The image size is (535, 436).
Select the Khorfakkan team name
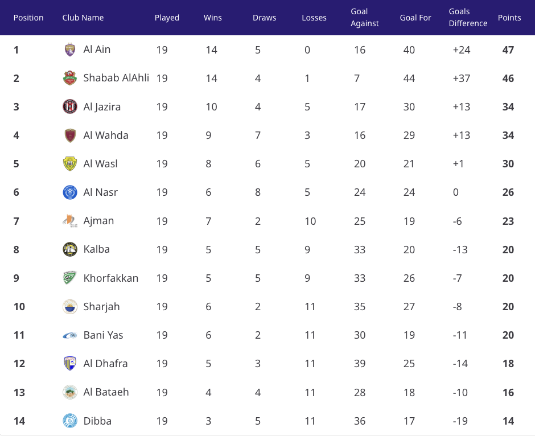pyautogui.click(x=110, y=278)
